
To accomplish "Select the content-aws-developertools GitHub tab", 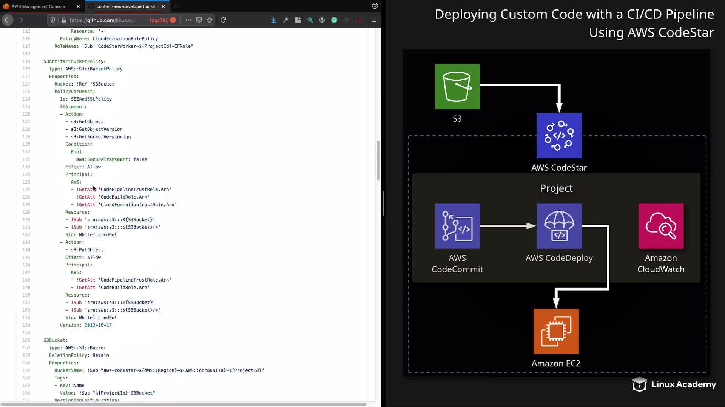I will point(126,6).
